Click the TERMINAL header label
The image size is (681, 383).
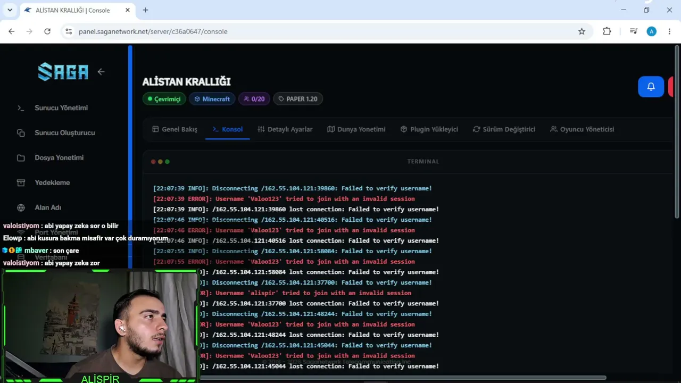[423, 162]
